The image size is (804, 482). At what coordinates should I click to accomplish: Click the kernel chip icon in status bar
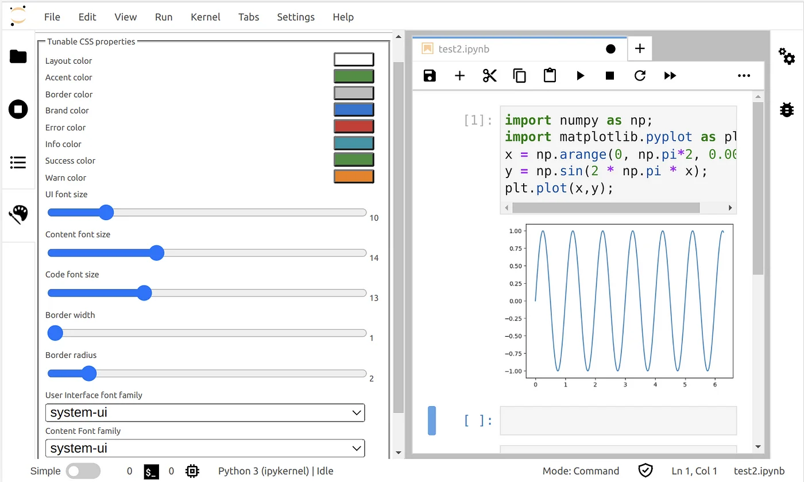coord(192,471)
